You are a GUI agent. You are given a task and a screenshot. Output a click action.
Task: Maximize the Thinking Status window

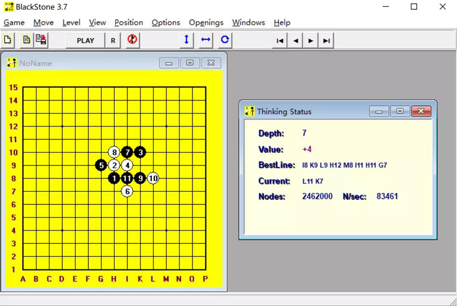tap(400, 111)
